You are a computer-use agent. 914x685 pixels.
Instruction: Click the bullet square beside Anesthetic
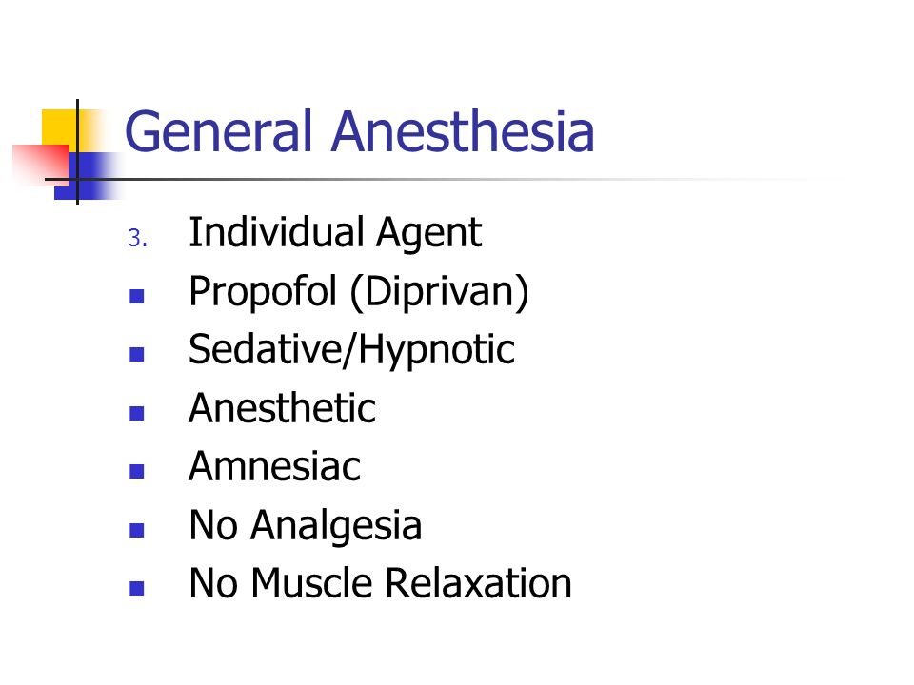pos(136,413)
